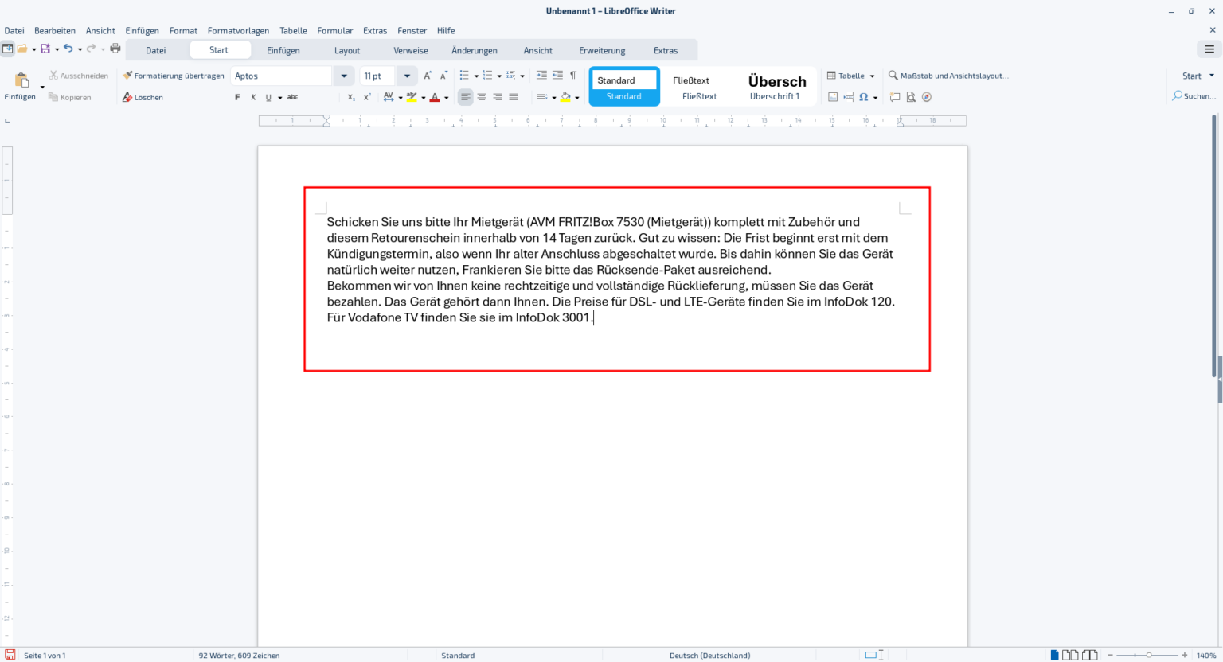The image size is (1223, 662).
Task: Insert a page break with the break icon
Action: coord(849,96)
